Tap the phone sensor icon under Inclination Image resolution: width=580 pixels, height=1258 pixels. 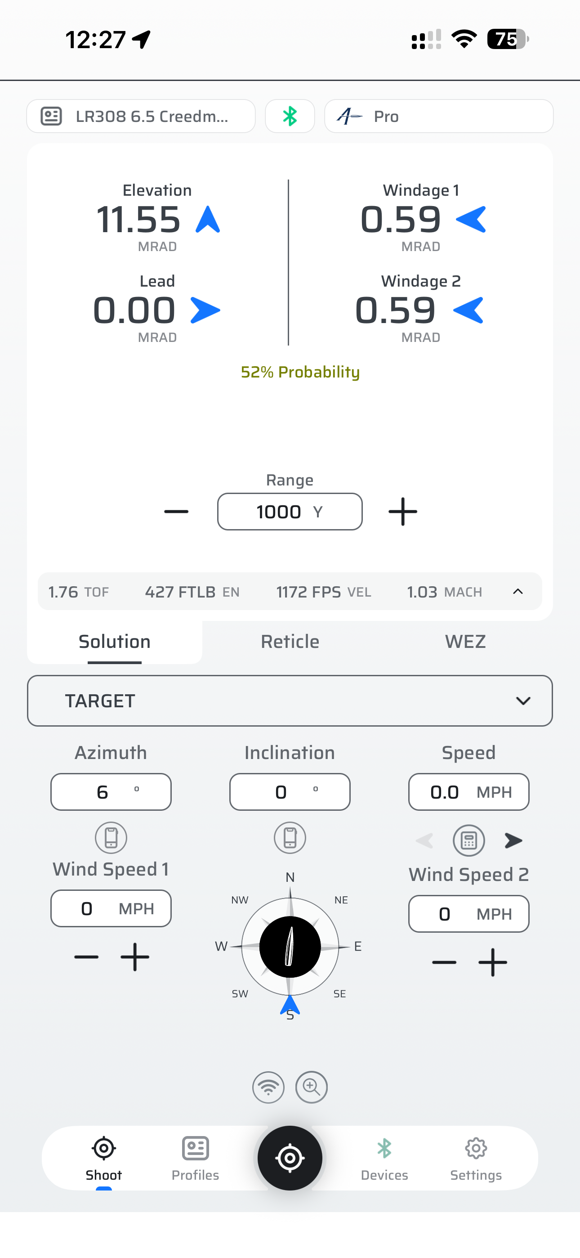[x=290, y=838]
